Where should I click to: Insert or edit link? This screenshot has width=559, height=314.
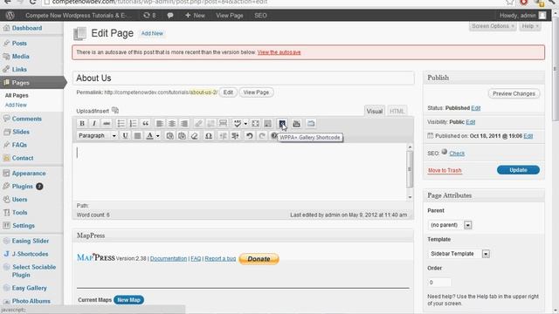point(198,124)
